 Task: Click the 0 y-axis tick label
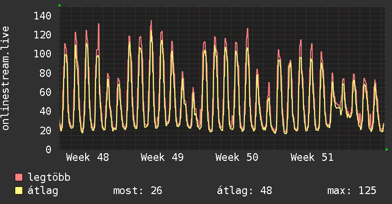[49, 149]
